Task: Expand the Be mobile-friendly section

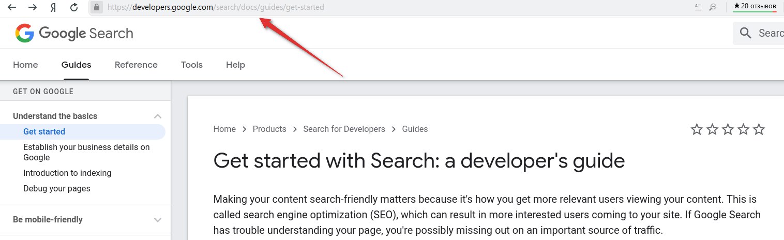Action: point(158,220)
